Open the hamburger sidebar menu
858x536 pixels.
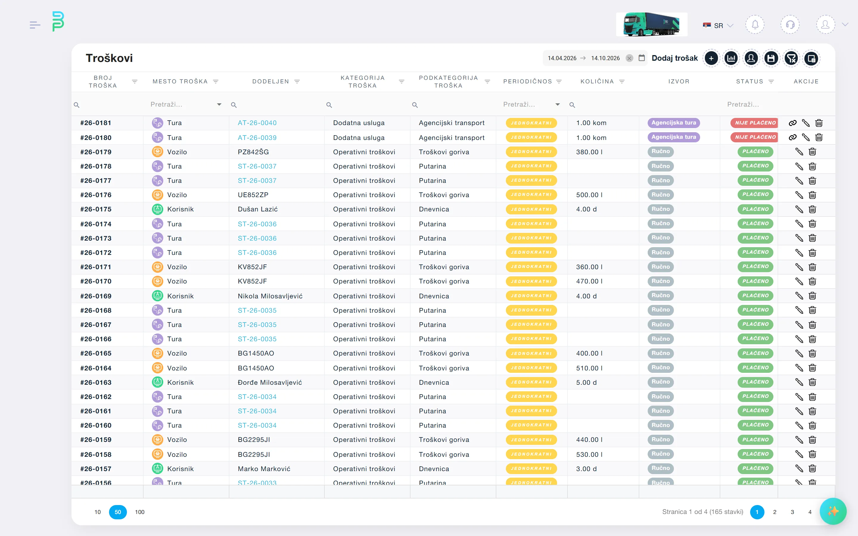35,25
